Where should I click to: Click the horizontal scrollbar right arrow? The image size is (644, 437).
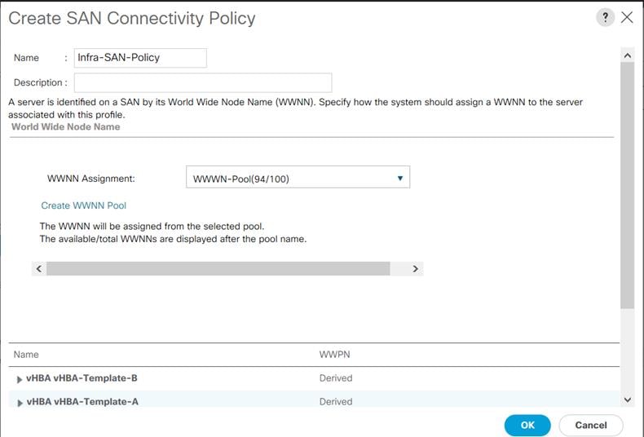pos(415,268)
